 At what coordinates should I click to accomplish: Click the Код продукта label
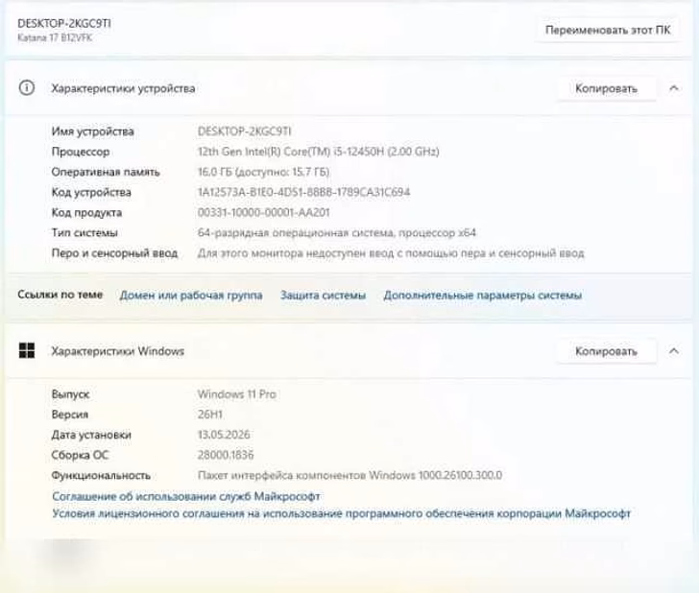[x=87, y=212]
